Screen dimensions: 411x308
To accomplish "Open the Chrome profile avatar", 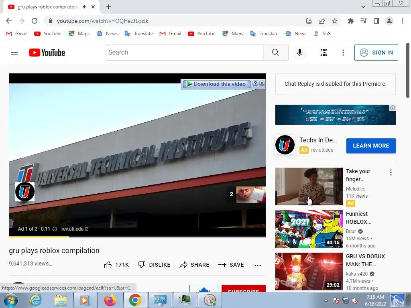I will [389, 21].
